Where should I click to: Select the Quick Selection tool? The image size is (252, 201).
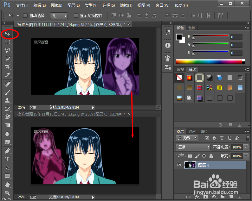(7, 59)
